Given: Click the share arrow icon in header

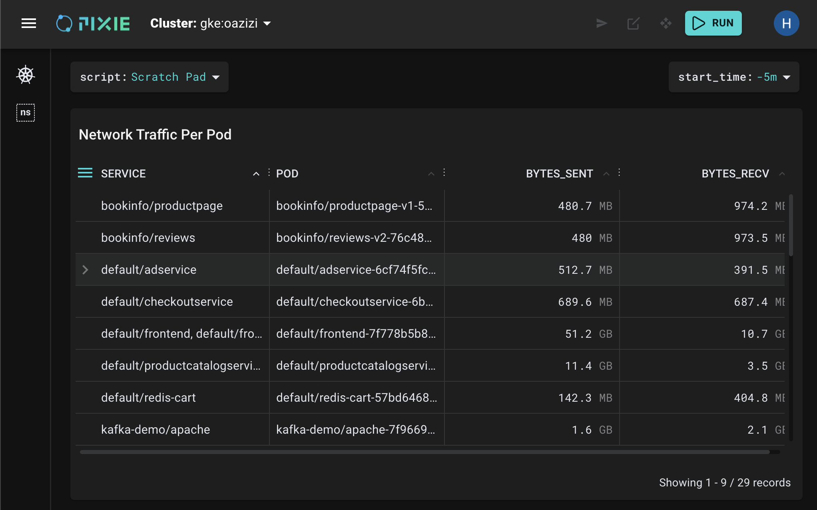Looking at the screenshot, I should tap(602, 23).
